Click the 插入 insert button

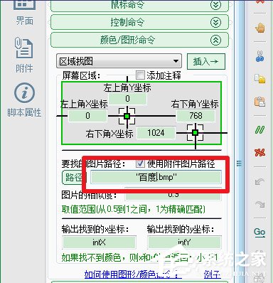click(205, 62)
